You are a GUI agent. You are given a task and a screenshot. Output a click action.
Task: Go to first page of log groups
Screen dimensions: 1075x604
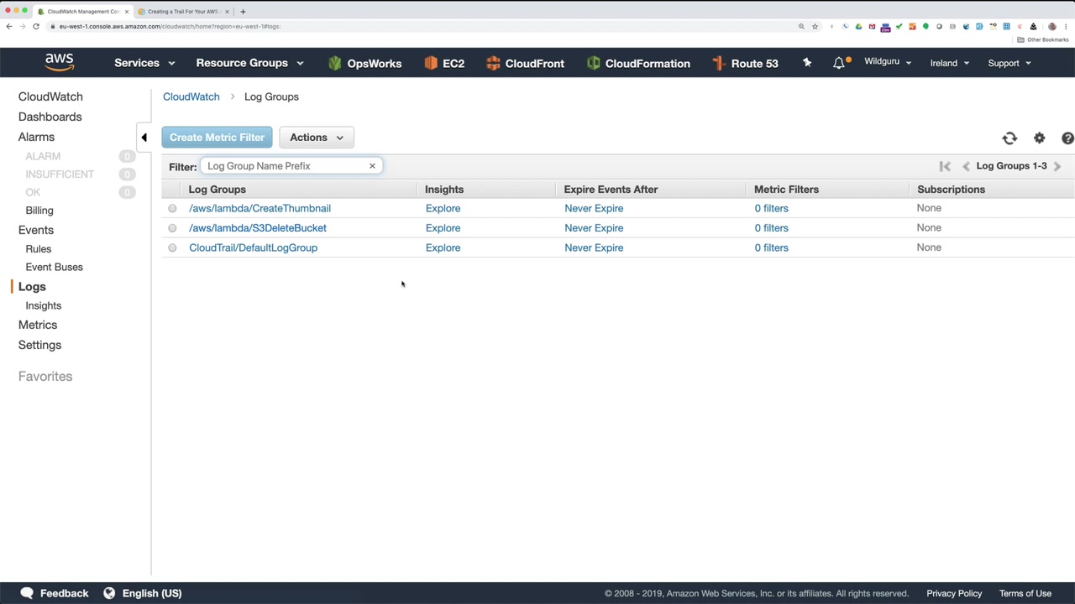click(945, 166)
